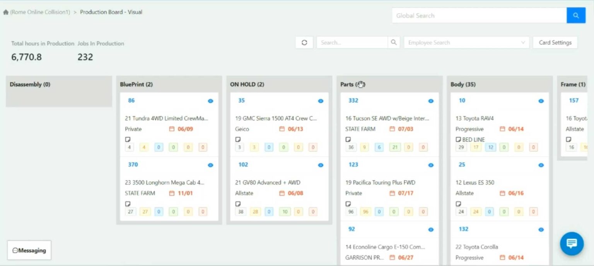Open note icon on job 123 card
The image size is (594, 266).
(348, 203)
